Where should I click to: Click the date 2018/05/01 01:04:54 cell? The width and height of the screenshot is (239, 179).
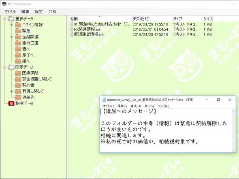point(150,30)
